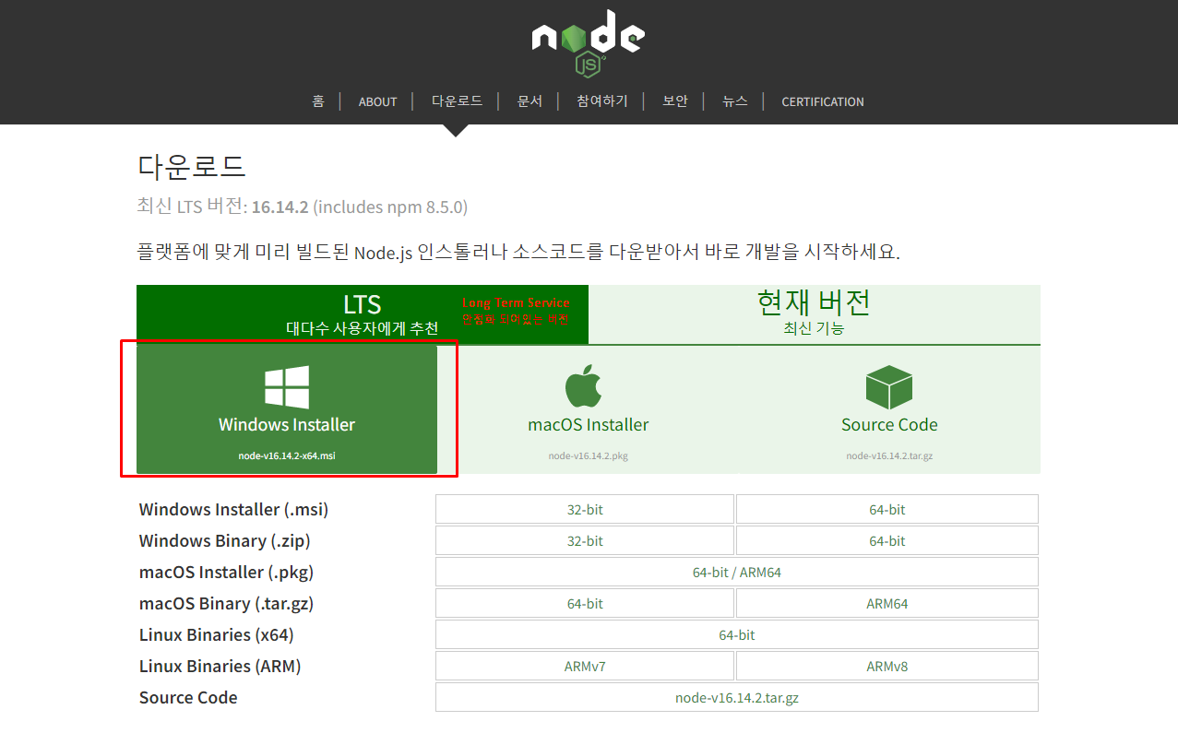Download macOS Binary (.tar.gz) 64-bit

(x=585, y=603)
